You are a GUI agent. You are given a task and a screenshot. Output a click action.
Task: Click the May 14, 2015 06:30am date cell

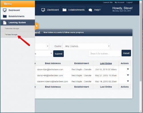tap(106, 81)
